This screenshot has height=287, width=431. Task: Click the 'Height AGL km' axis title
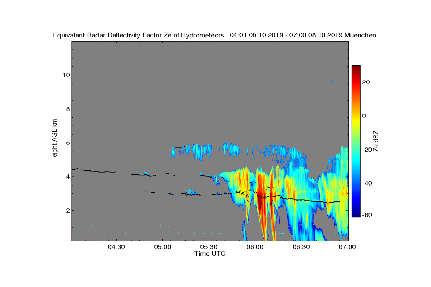55,141
